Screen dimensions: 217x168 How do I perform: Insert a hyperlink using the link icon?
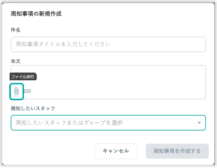pos(27,91)
